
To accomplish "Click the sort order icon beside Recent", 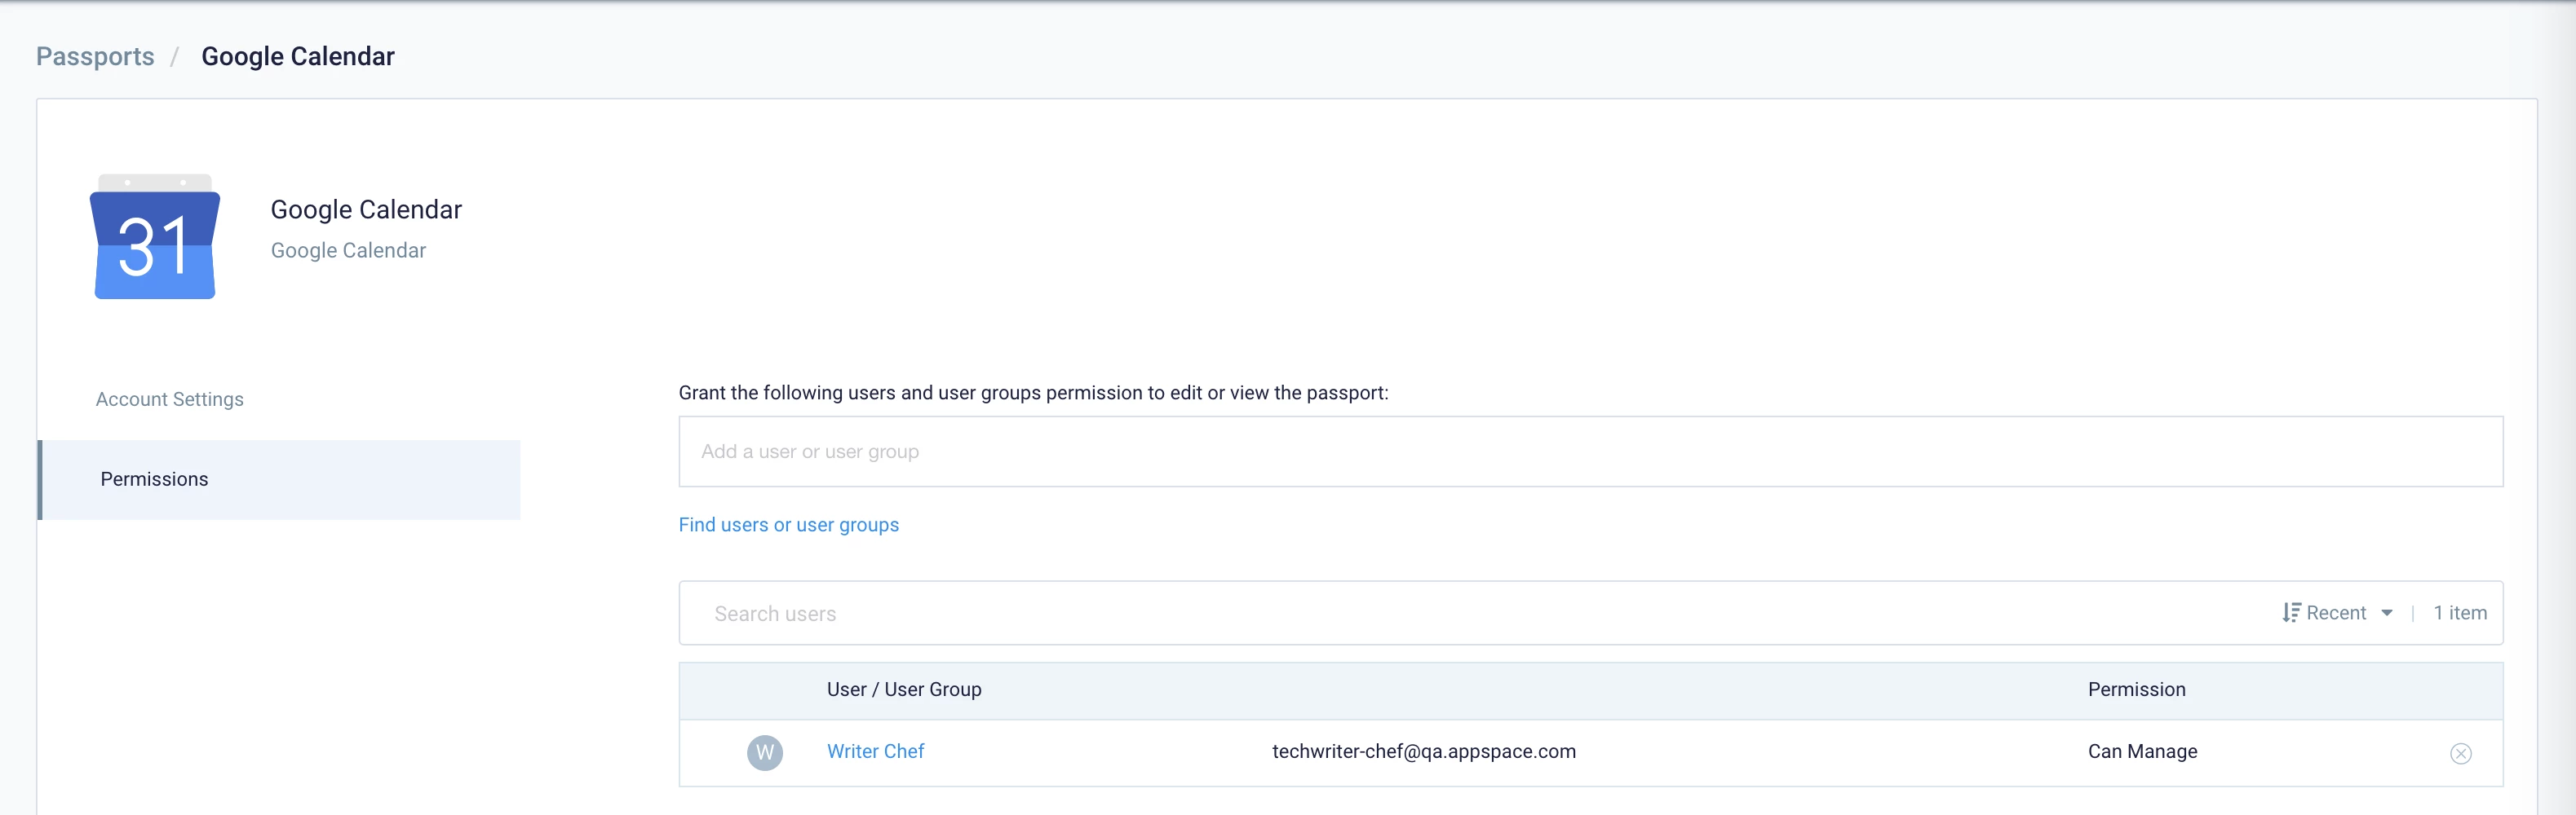I will [2291, 612].
